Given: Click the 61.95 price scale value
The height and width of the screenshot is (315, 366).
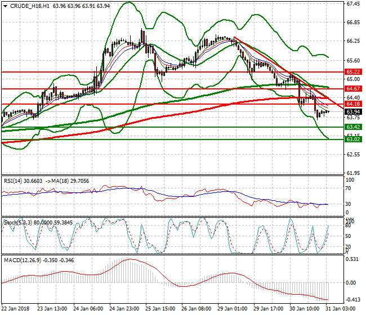Looking at the screenshot, I should [353, 173].
